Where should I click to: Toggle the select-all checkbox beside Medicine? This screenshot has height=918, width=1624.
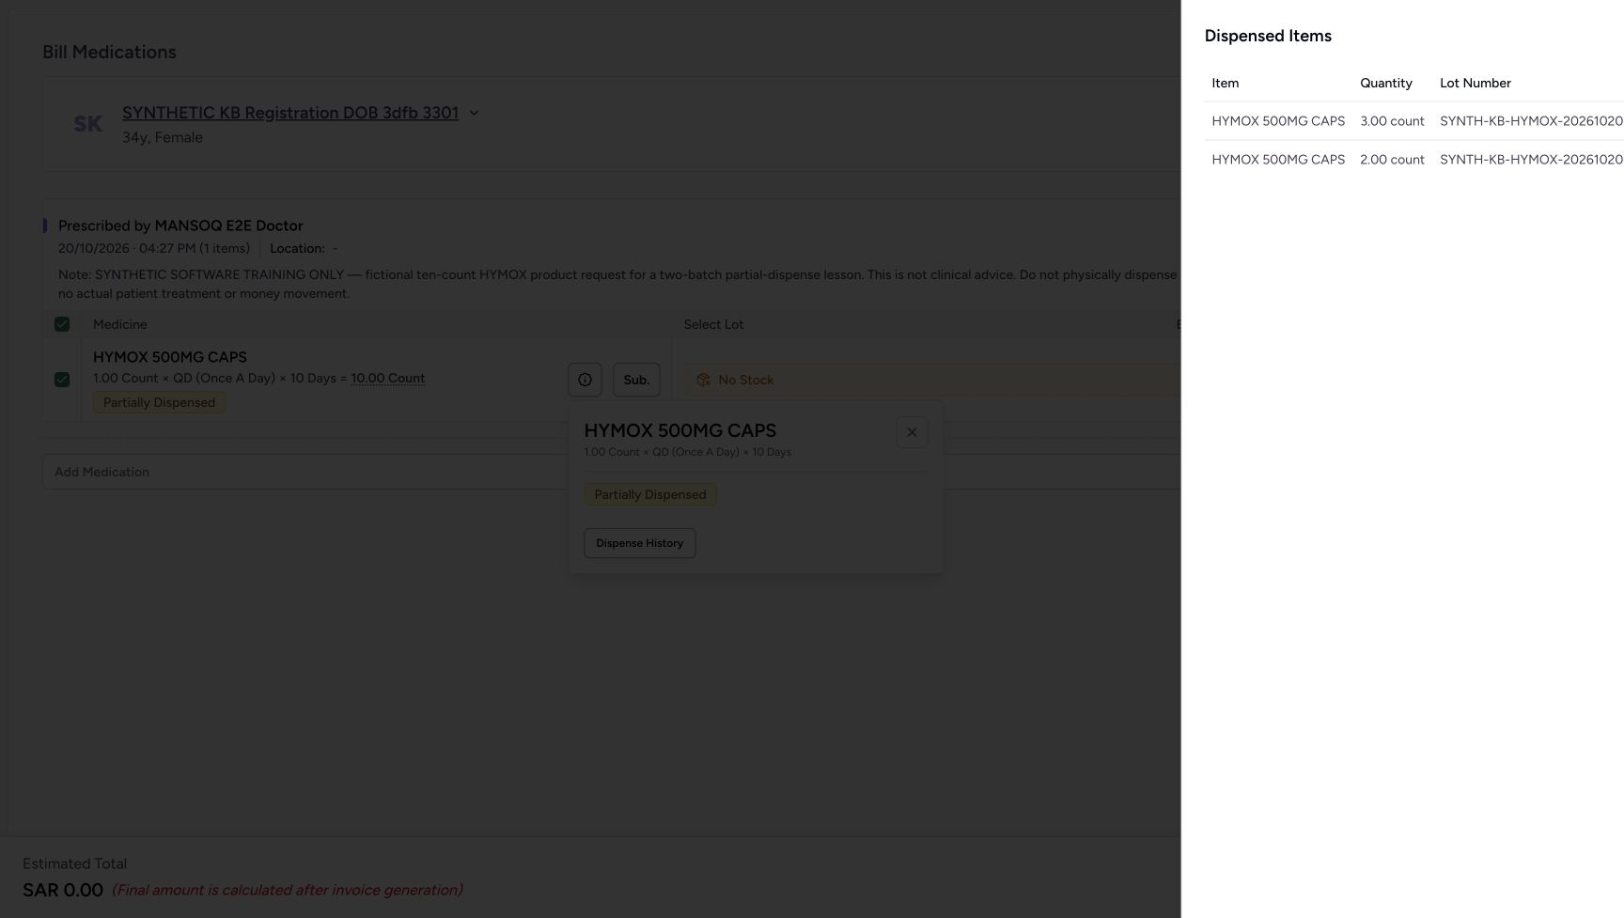click(x=62, y=324)
